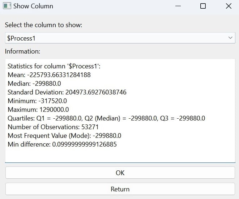
Task: Click the Standard Deviation line in the text
Action: (x=67, y=92)
